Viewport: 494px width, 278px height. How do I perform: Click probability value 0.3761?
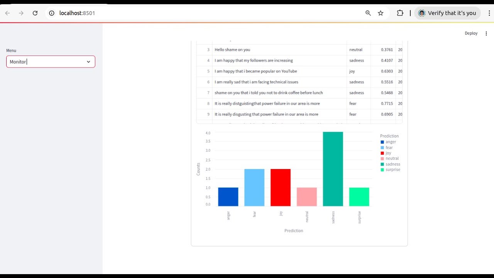(x=387, y=50)
